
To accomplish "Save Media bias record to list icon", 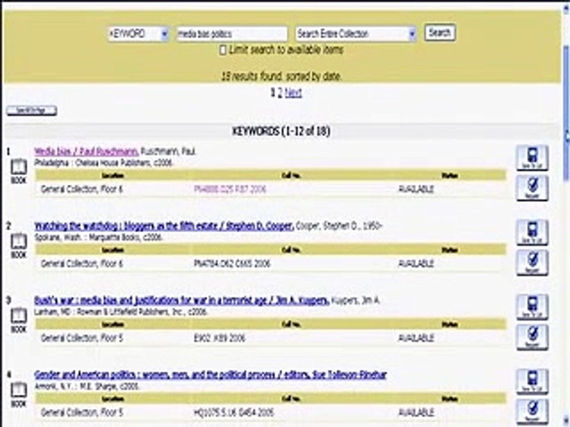I will pos(532,158).
